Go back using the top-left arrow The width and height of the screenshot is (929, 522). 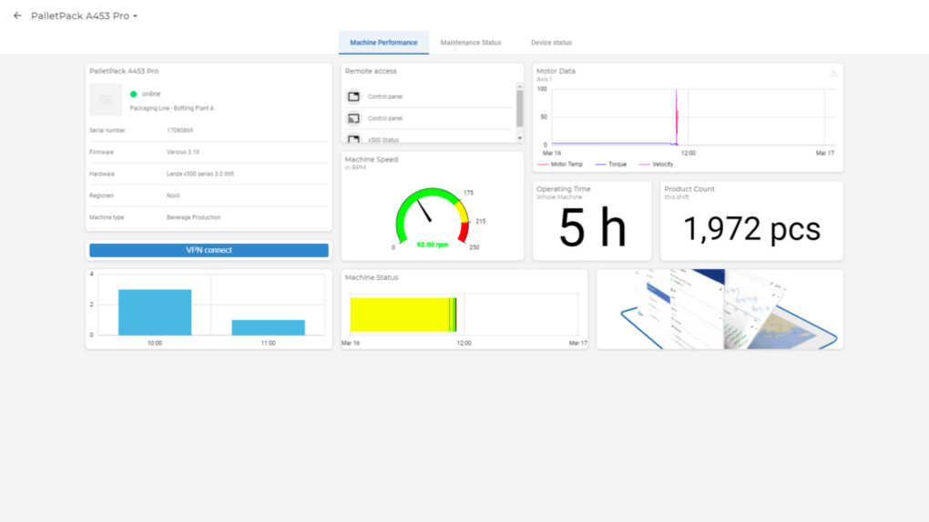coord(17,15)
